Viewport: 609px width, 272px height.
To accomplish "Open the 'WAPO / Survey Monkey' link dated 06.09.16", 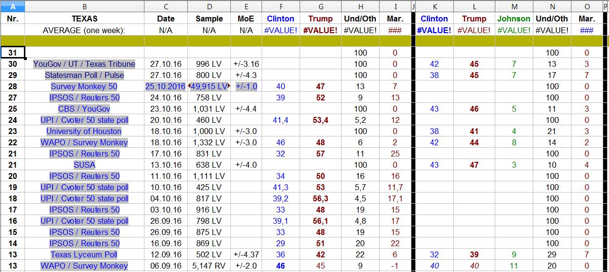I will click(84, 266).
